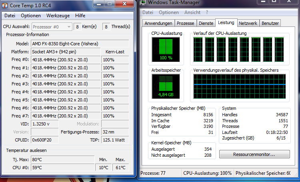Click the Min. temperature 10°C
The image size is (300, 182).
(x=104, y=168)
